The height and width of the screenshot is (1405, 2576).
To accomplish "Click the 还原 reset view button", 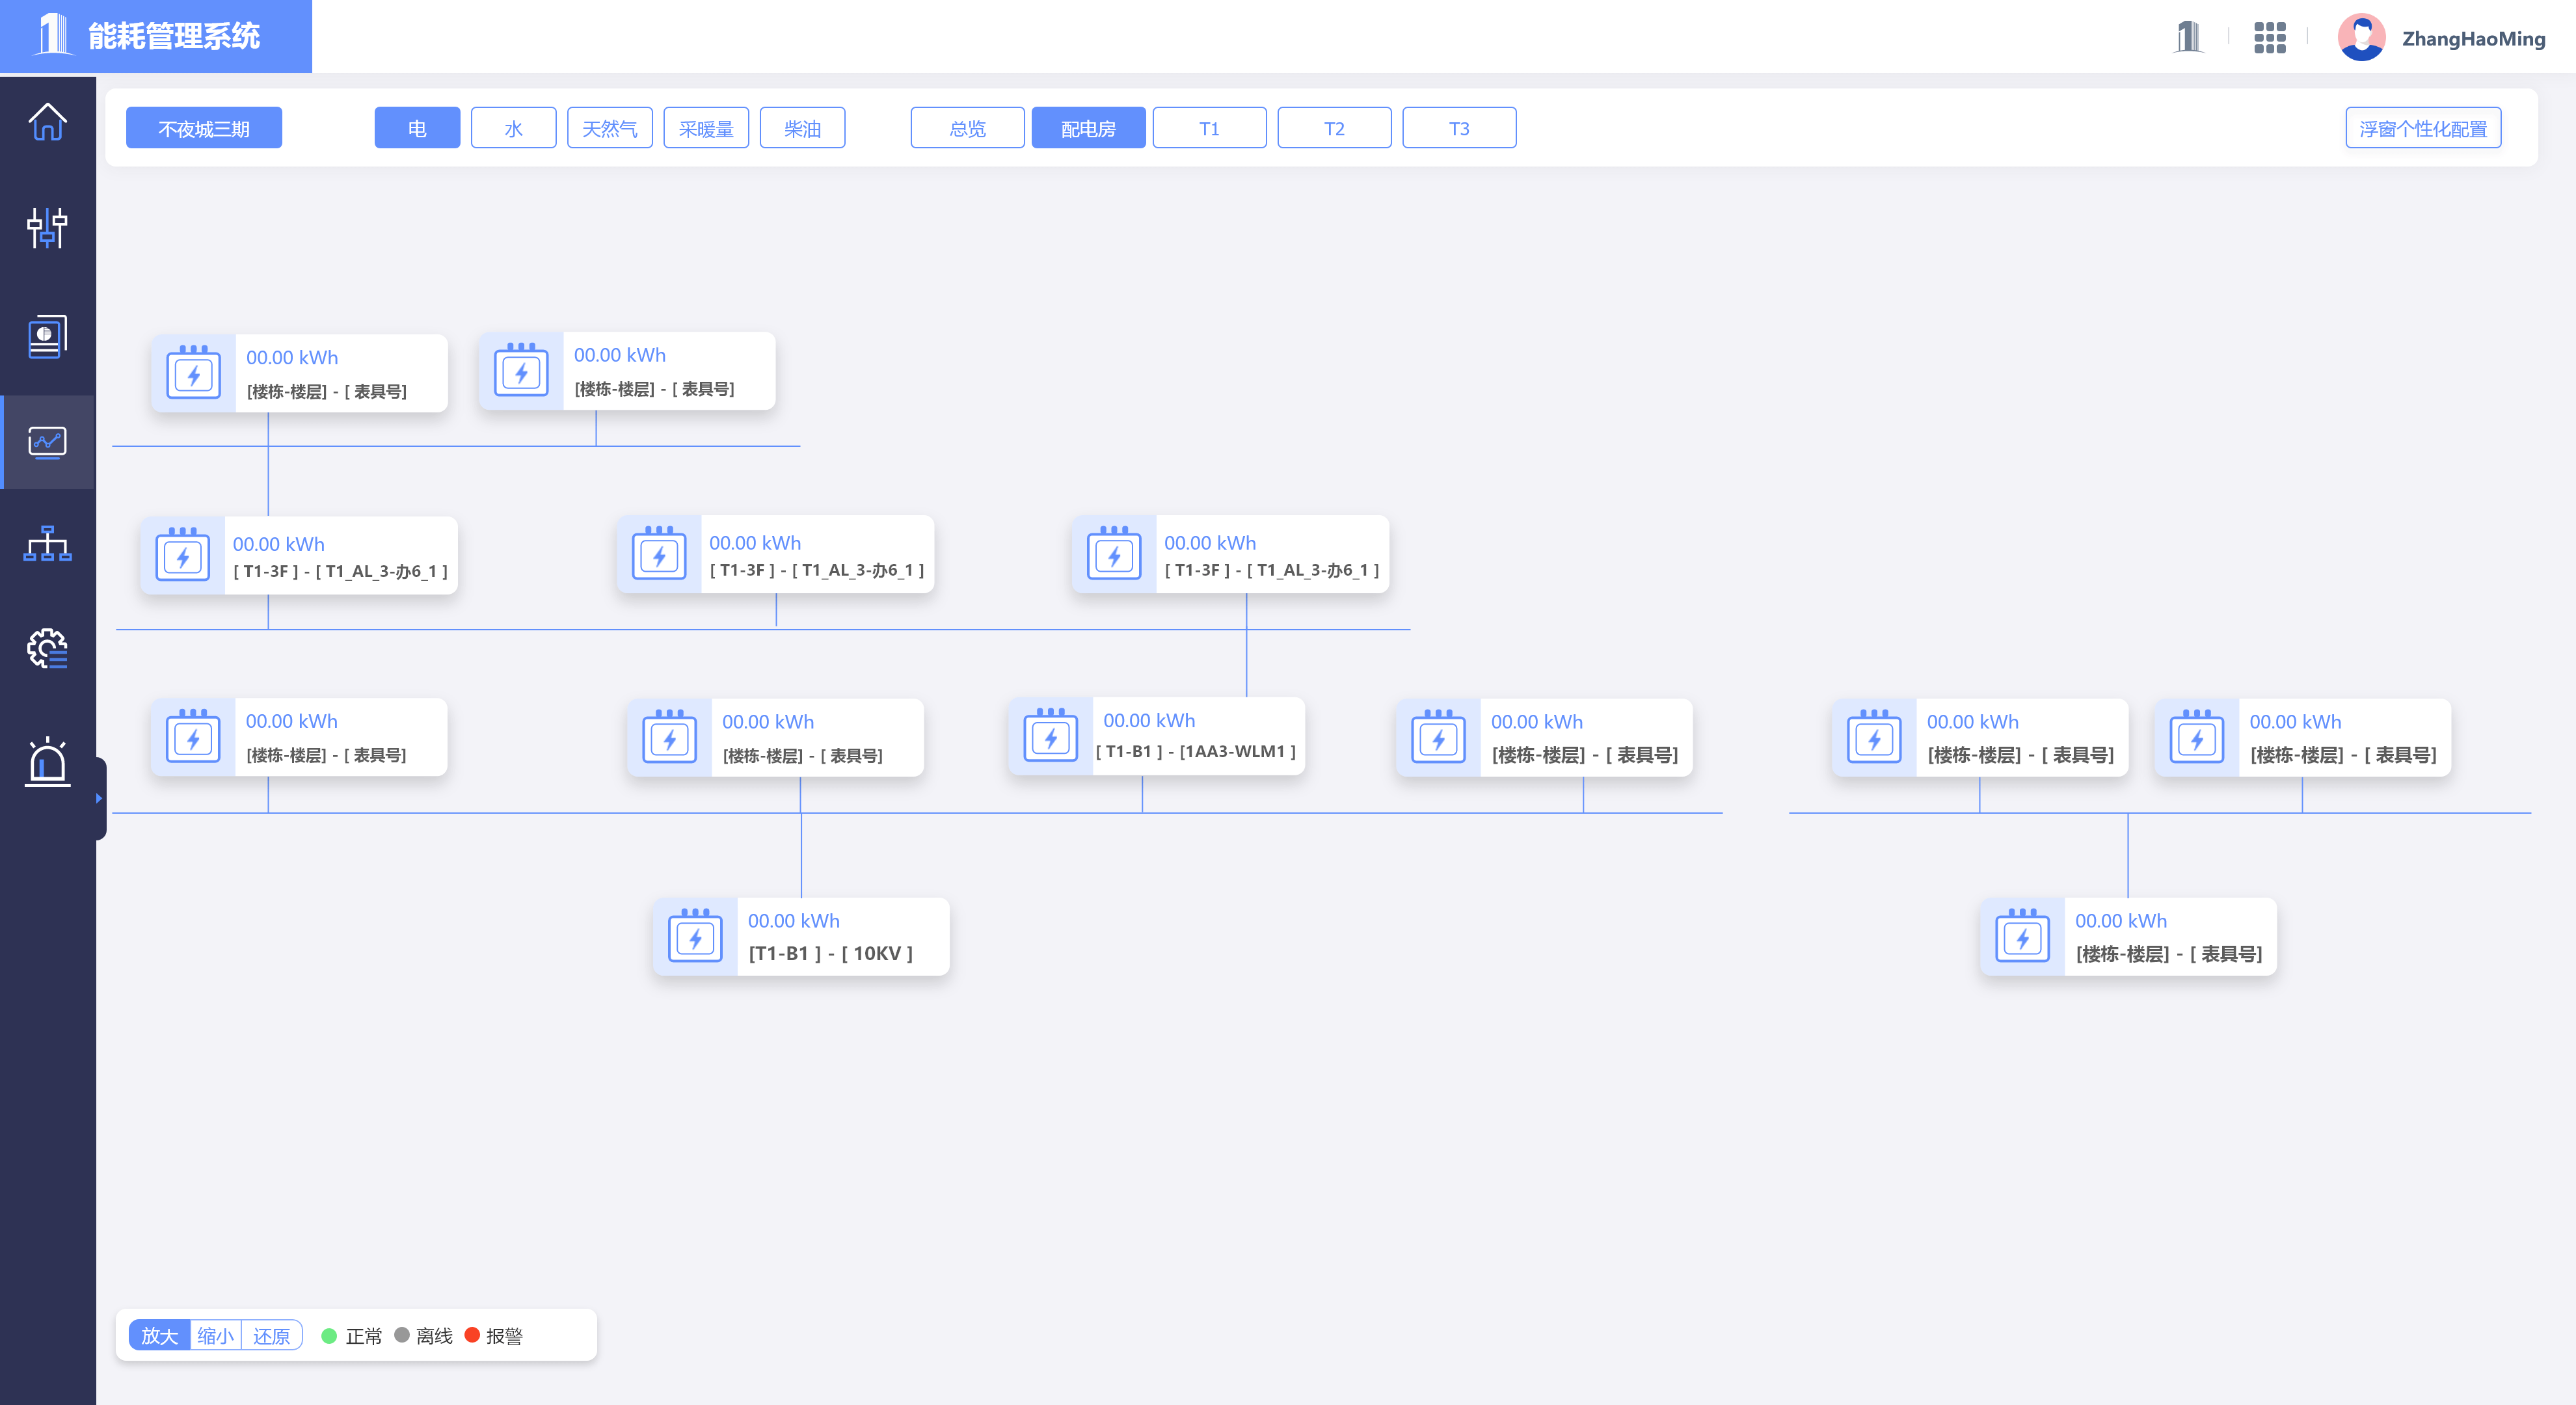I will click(271, 1335).
